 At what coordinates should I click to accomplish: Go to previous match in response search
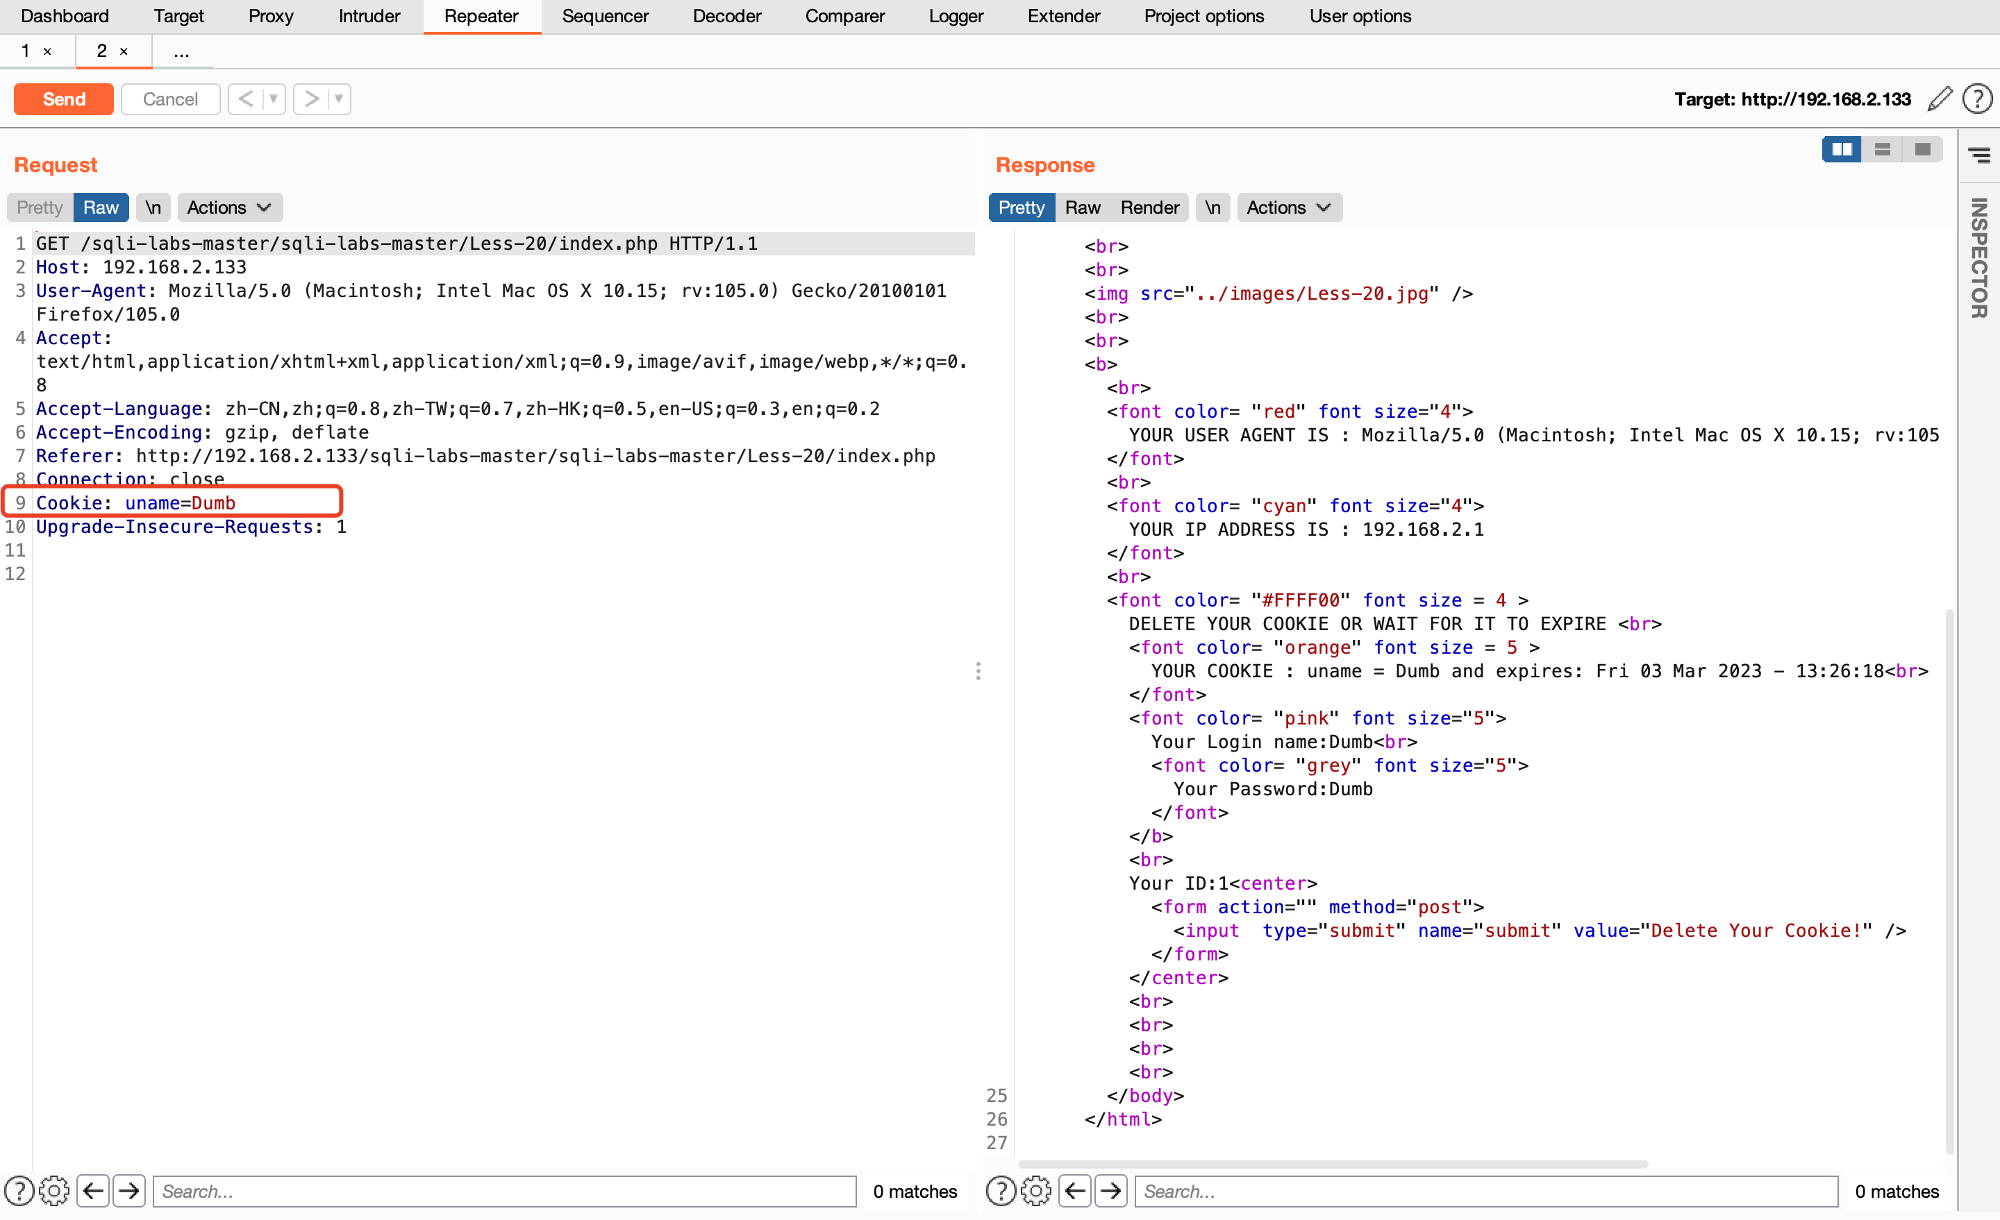click(1076, 1191)
